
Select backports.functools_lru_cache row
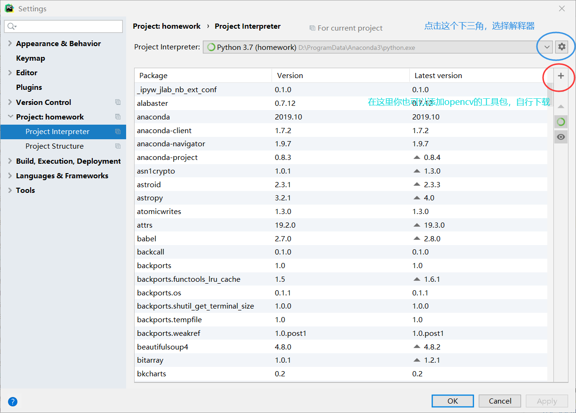click(341, 279)
